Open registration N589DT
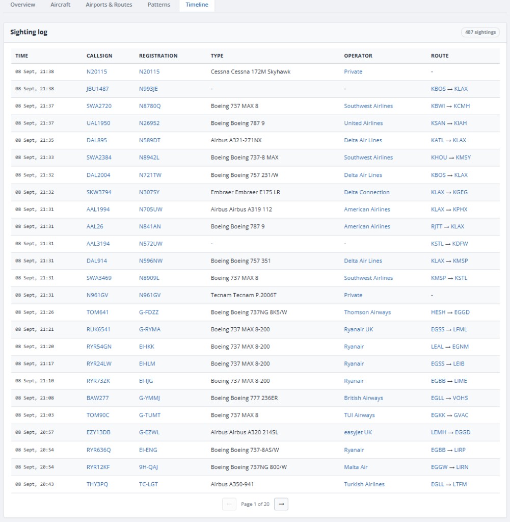The image size is (510, 522). (x=150, y=140)
